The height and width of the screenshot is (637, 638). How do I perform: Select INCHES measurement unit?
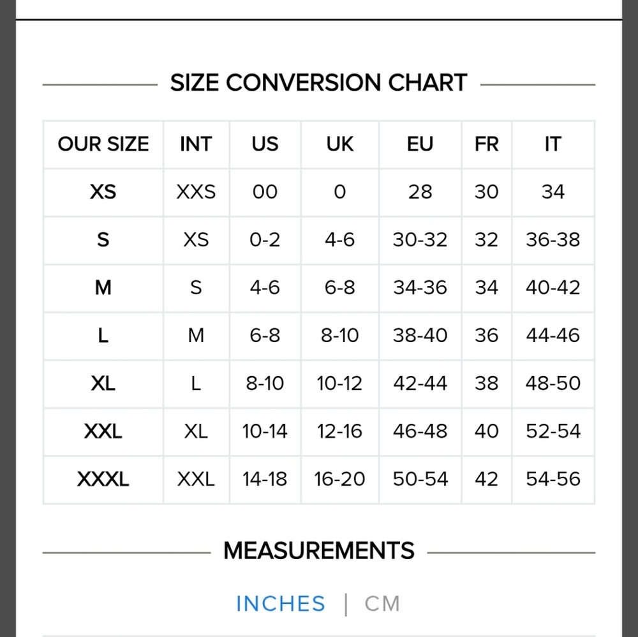coord(281,604)
